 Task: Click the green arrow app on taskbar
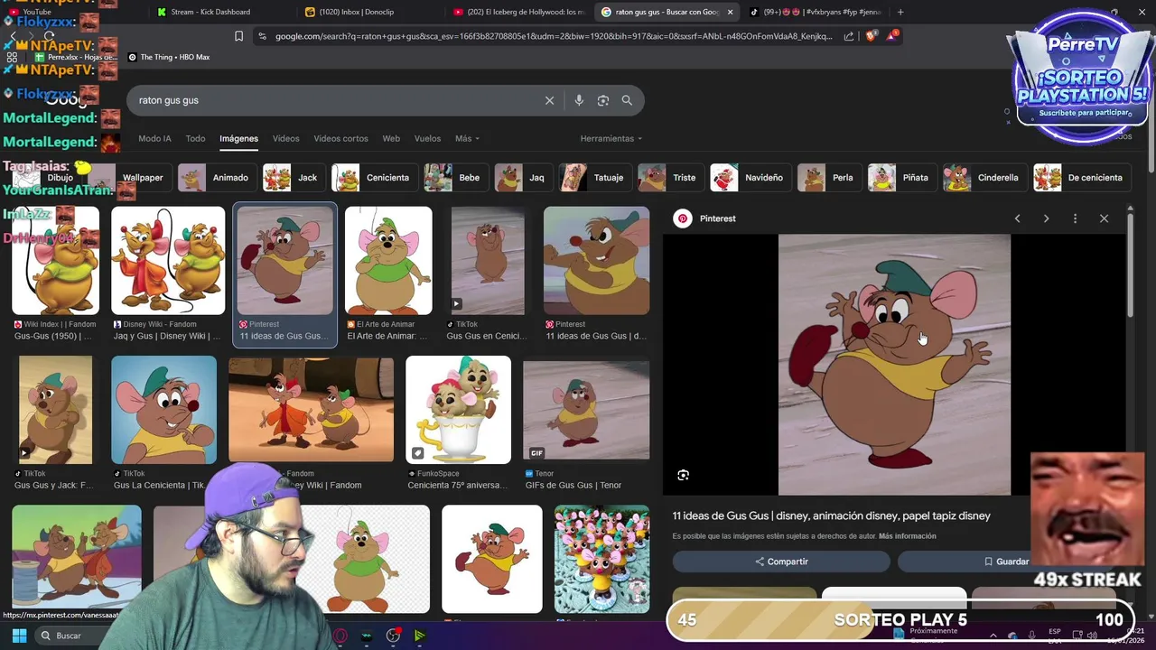[419, 636]
